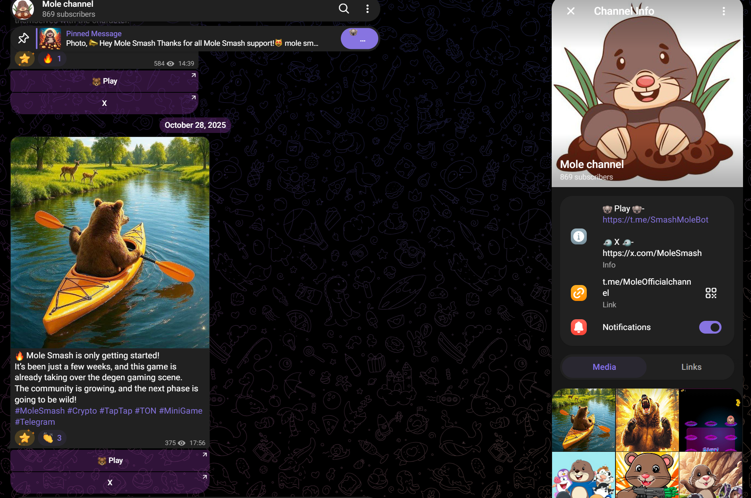Screen dimensions: 751x498
Task: Click the star reaction on the kayak post
Action: [25, 438]
